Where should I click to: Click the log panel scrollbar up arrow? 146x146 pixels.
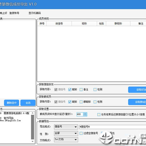click(32, 113)
